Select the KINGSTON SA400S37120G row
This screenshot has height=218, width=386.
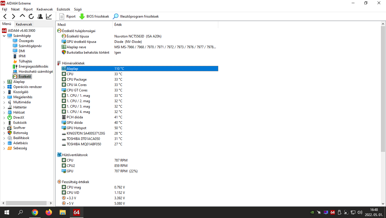140,133
